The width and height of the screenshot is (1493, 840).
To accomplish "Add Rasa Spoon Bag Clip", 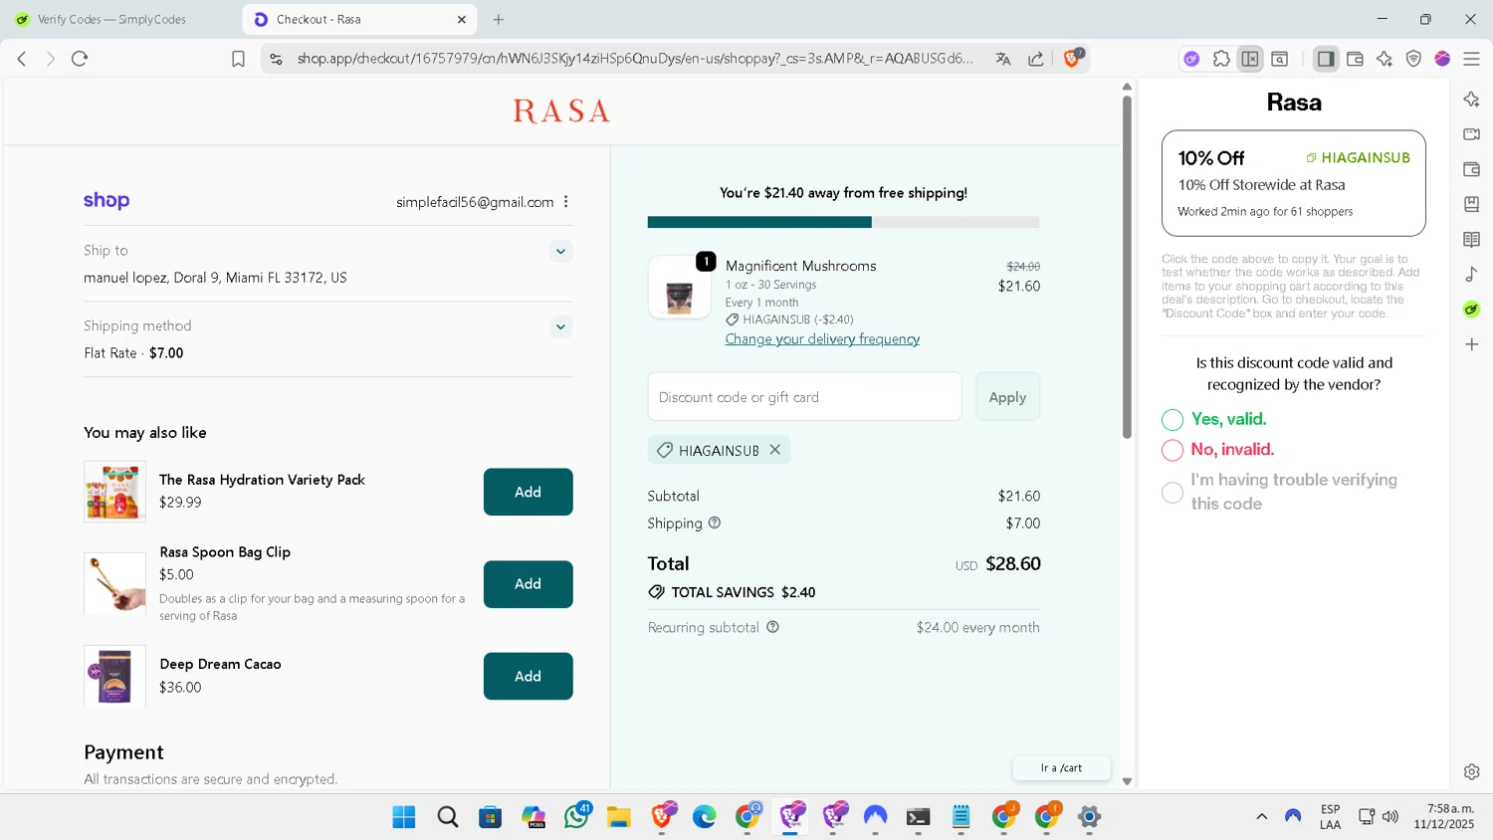I will pos(528,584).
